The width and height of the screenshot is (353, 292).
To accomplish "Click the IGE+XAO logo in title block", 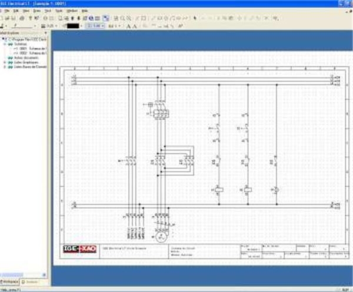I will (x=81, y=249).
